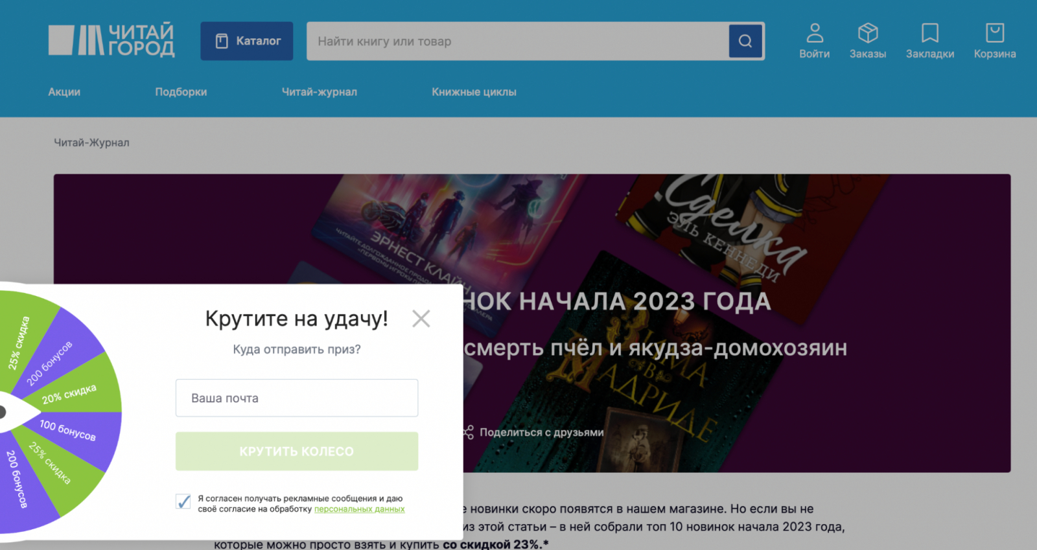The height and width of the screenshot is (550, 1037).
Task: Go to Читай-журнал section
Action: 320,92
